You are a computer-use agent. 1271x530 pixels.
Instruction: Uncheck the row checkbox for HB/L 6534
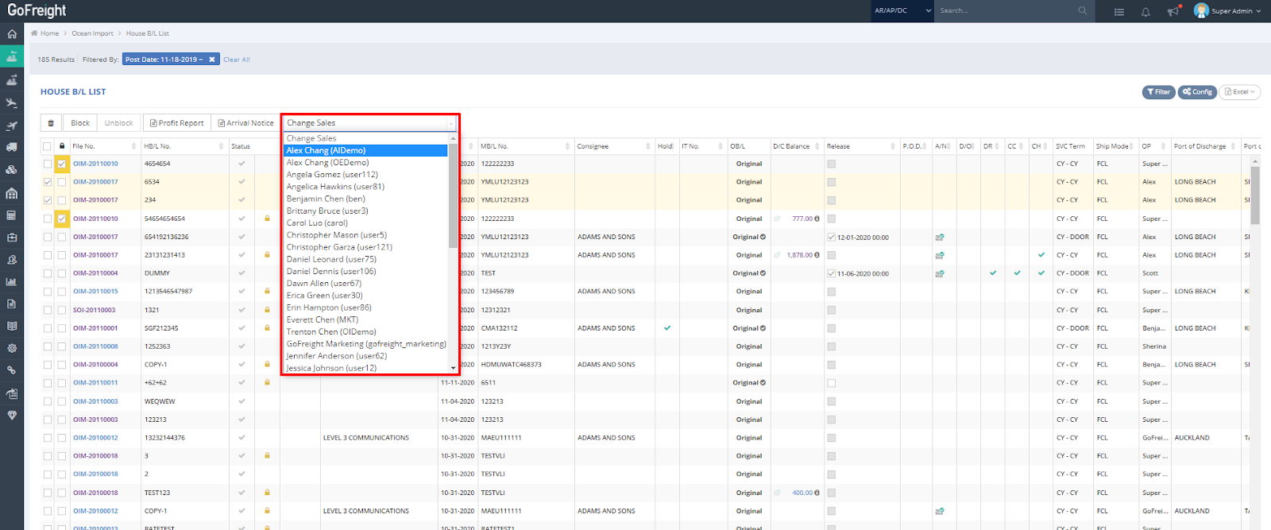coord(48,182)
